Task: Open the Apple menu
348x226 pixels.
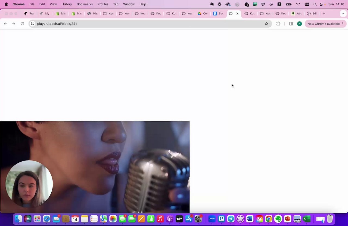Action: click(6, 4)
